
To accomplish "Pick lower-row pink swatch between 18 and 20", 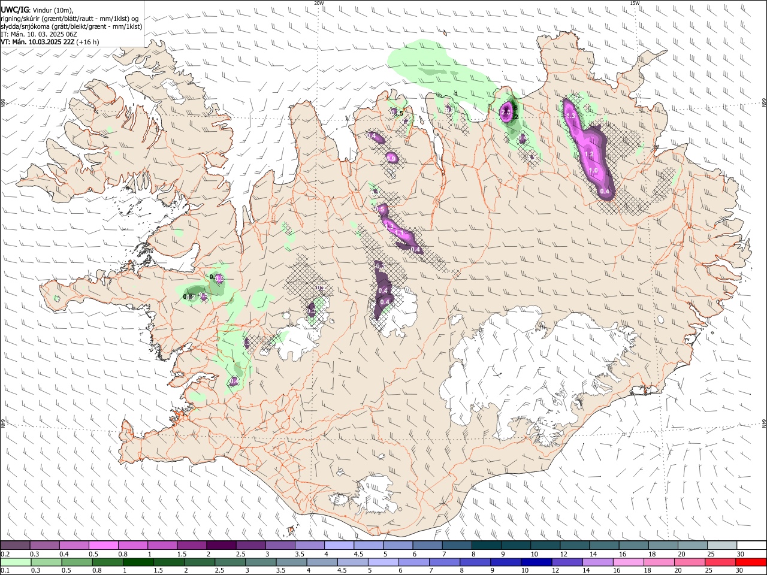I will point(659,562).
